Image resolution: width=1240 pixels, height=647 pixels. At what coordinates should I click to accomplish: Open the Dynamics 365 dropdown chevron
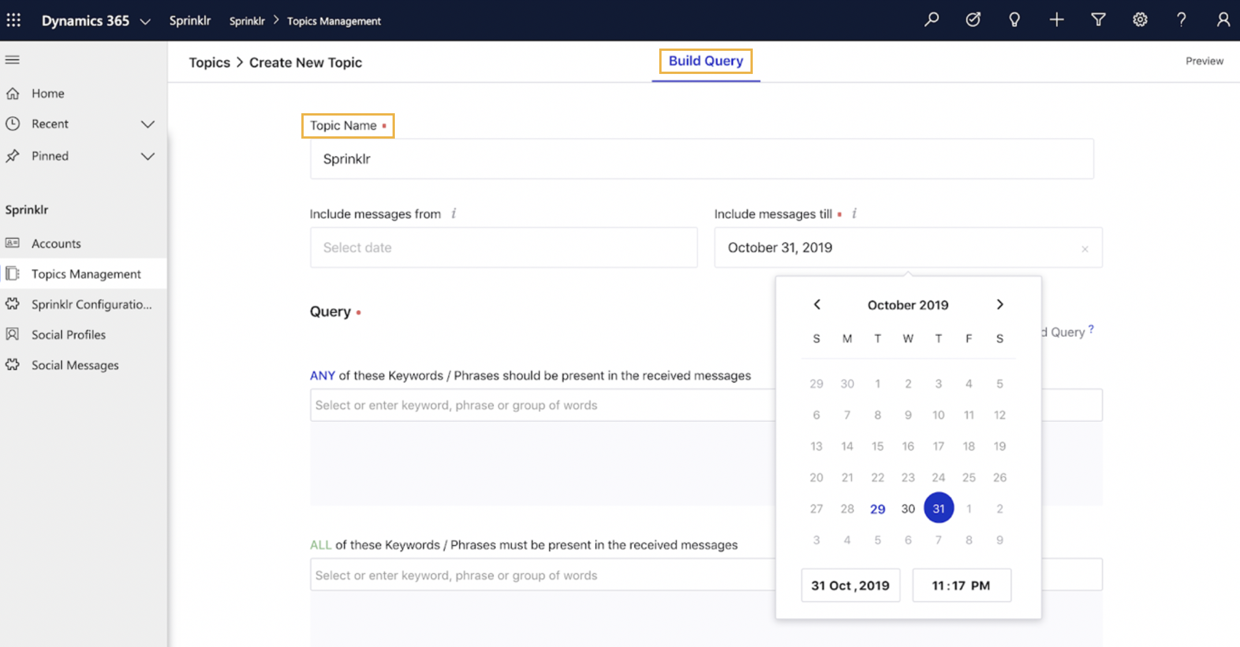click(145, 21)
